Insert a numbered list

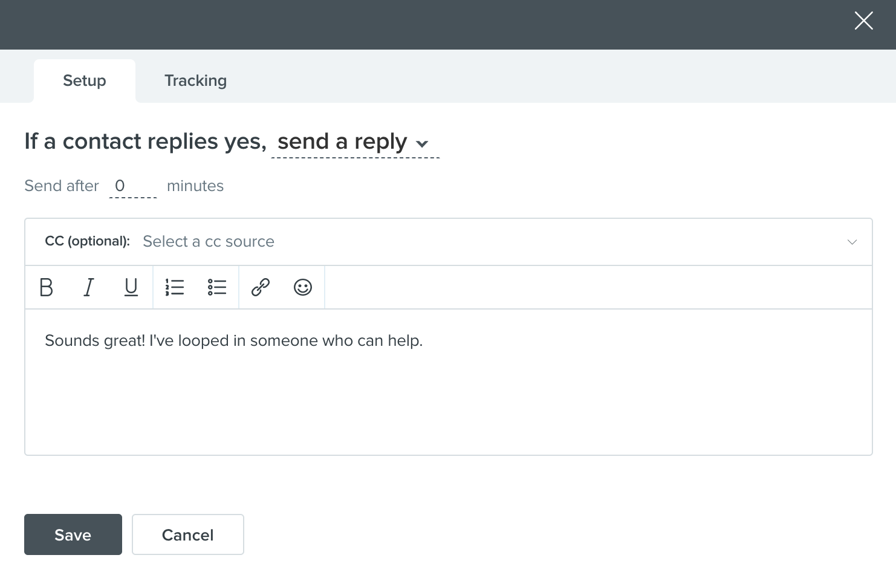point(175,287)
